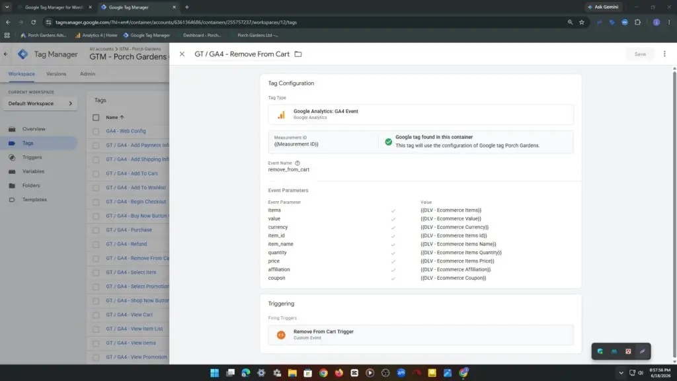Open the Remove From Cart Trigger
The image size is (677, 381).
[420, 335]
